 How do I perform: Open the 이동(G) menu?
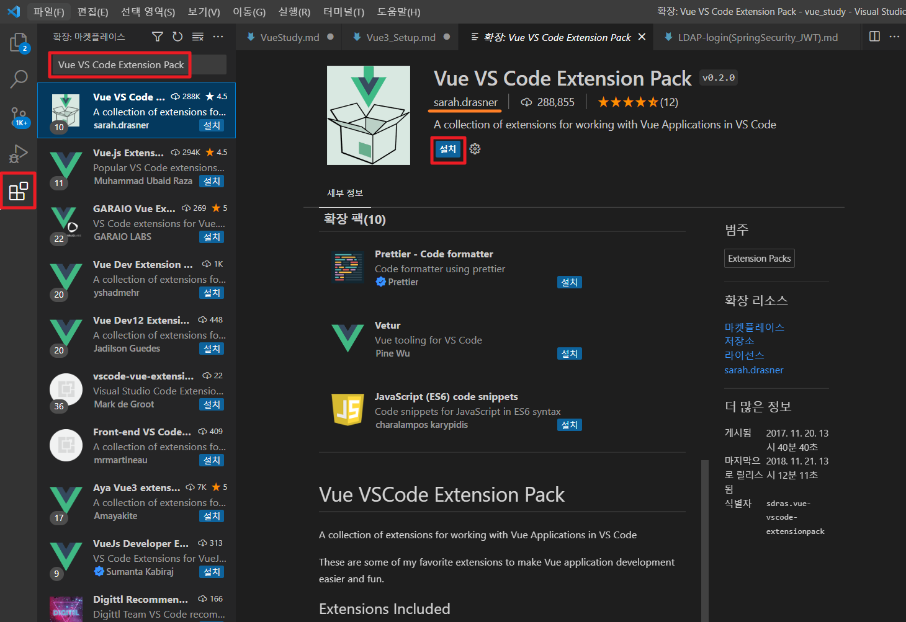pyautogui.click(x=249, y=12)
